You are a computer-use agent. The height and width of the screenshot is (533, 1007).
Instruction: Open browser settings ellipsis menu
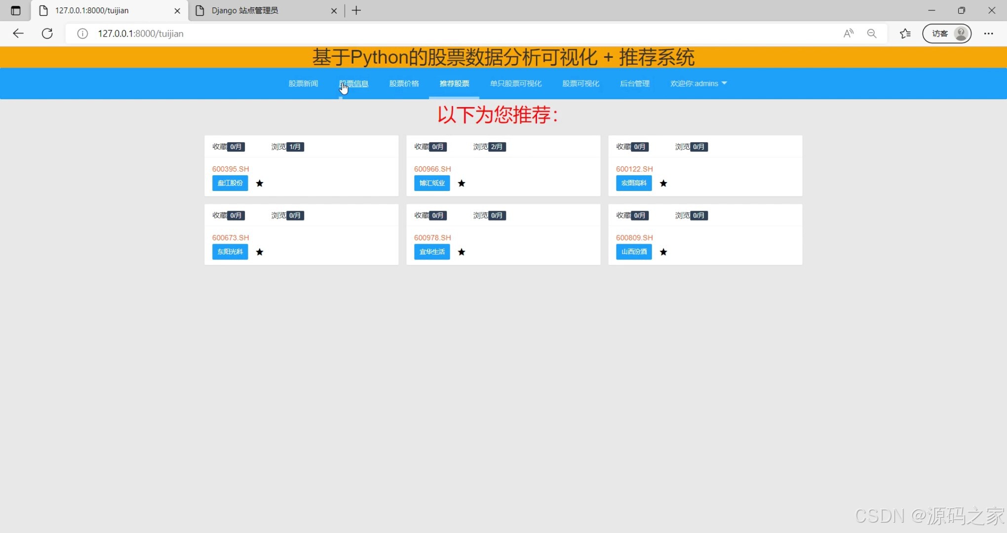988,34
